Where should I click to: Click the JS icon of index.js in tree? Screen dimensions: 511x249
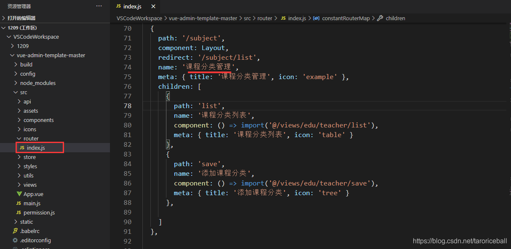pos(22,148)
